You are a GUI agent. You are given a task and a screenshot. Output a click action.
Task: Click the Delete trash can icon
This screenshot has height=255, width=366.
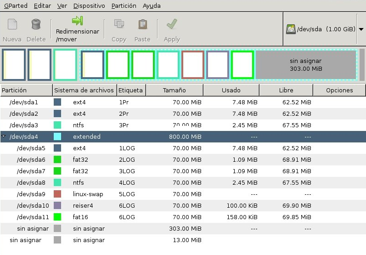pyautogui.click(x=36, y=24)
